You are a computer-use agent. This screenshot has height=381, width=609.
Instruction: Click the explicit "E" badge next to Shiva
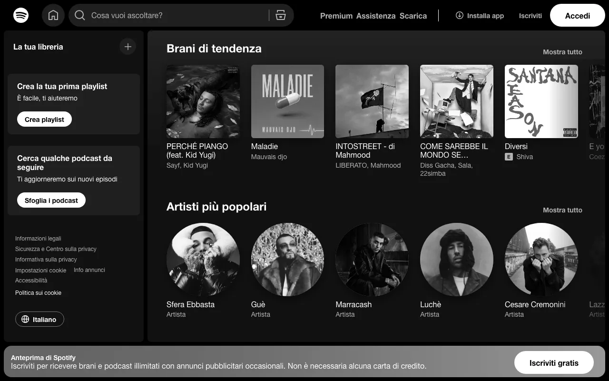pyautogui.click(x=509, y=157)
